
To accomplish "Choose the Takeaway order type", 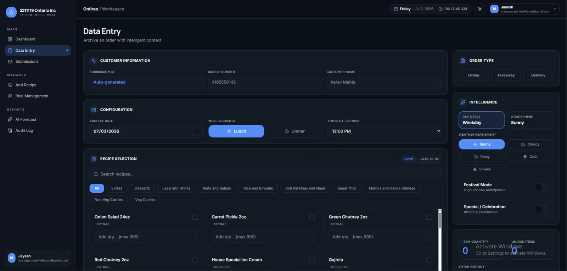I will [506, 75].
